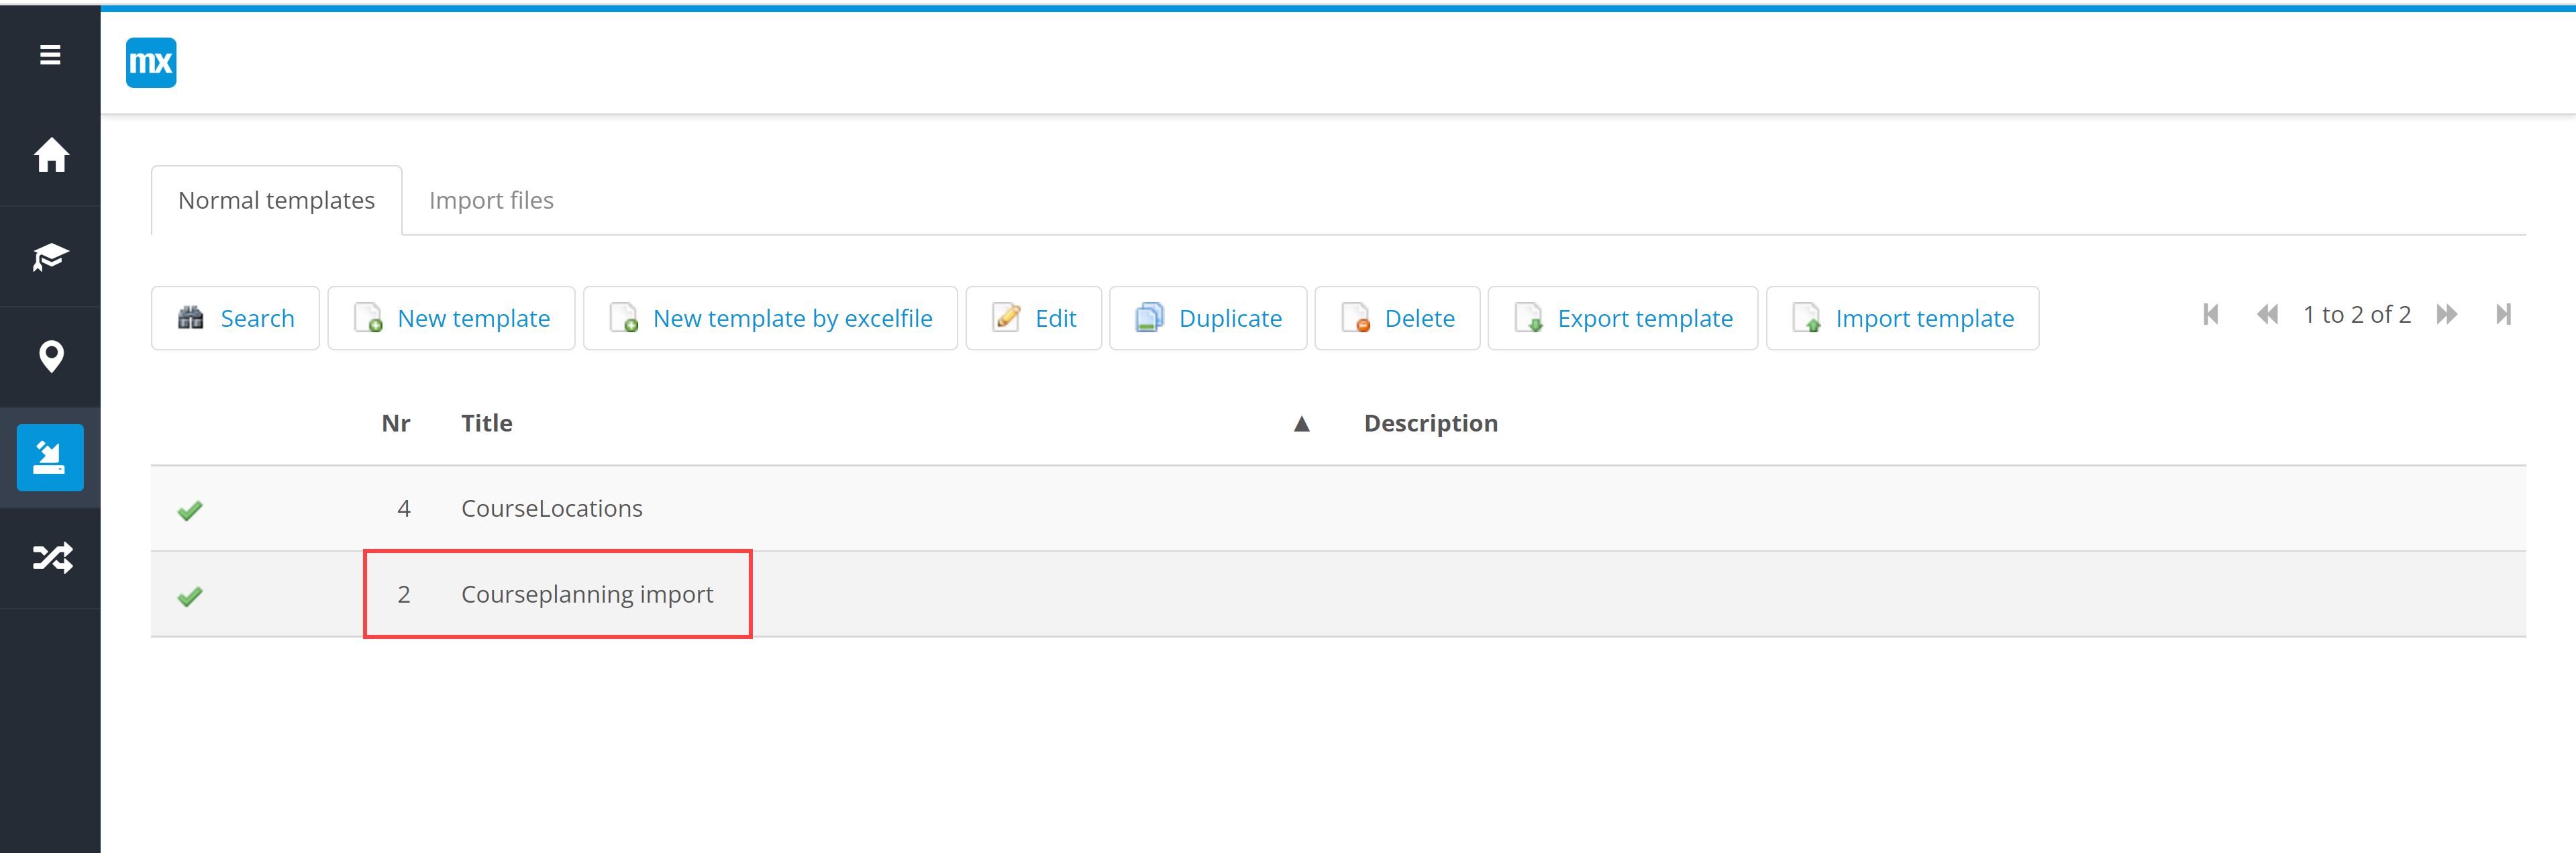This screenshot has height=853, width=2576.
Task: Go to the Home page via the house icon
Action: click(x=51, y=155)
